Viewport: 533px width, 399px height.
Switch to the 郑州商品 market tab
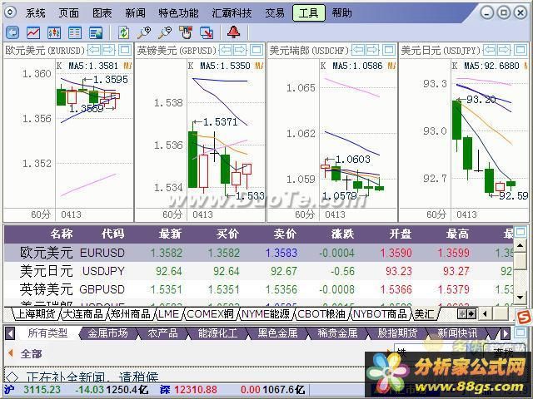(131, 314)
